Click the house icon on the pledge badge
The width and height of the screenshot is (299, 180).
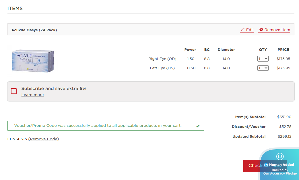coord(280,156)
